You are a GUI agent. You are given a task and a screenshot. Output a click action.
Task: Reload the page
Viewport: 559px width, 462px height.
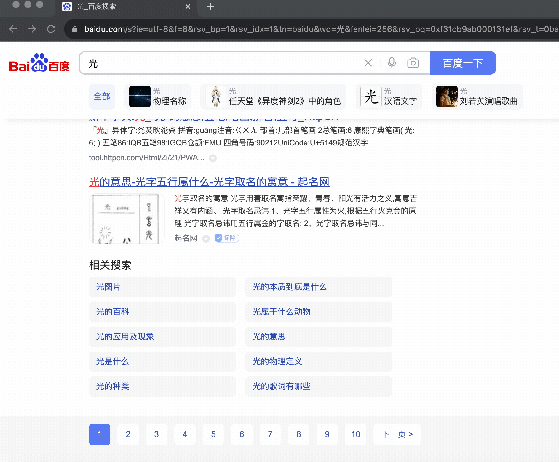(51, 29)
